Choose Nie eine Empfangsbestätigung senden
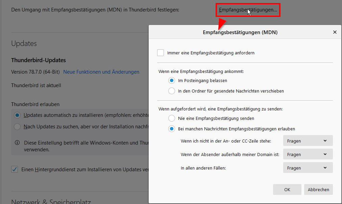The width and height of the screenshot is (342, 204). click(172, 118)
